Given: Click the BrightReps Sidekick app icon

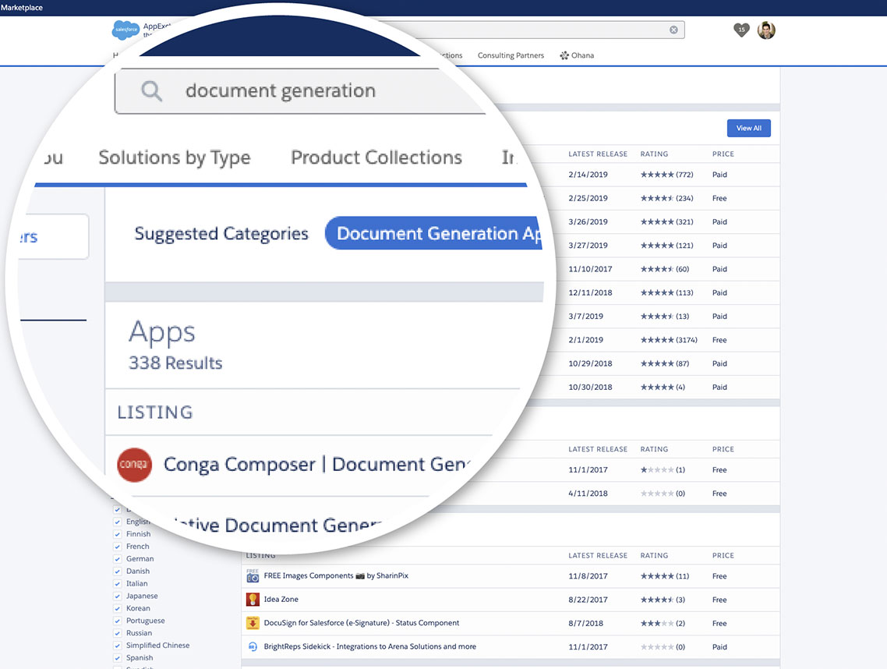Looking at the screenshot, I should click(252, 646).
